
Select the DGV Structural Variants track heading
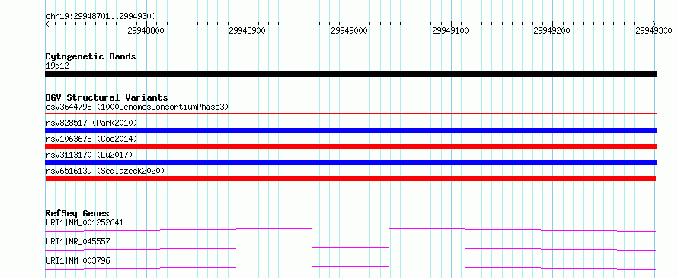pyautogui.click(x=107, y=97)
